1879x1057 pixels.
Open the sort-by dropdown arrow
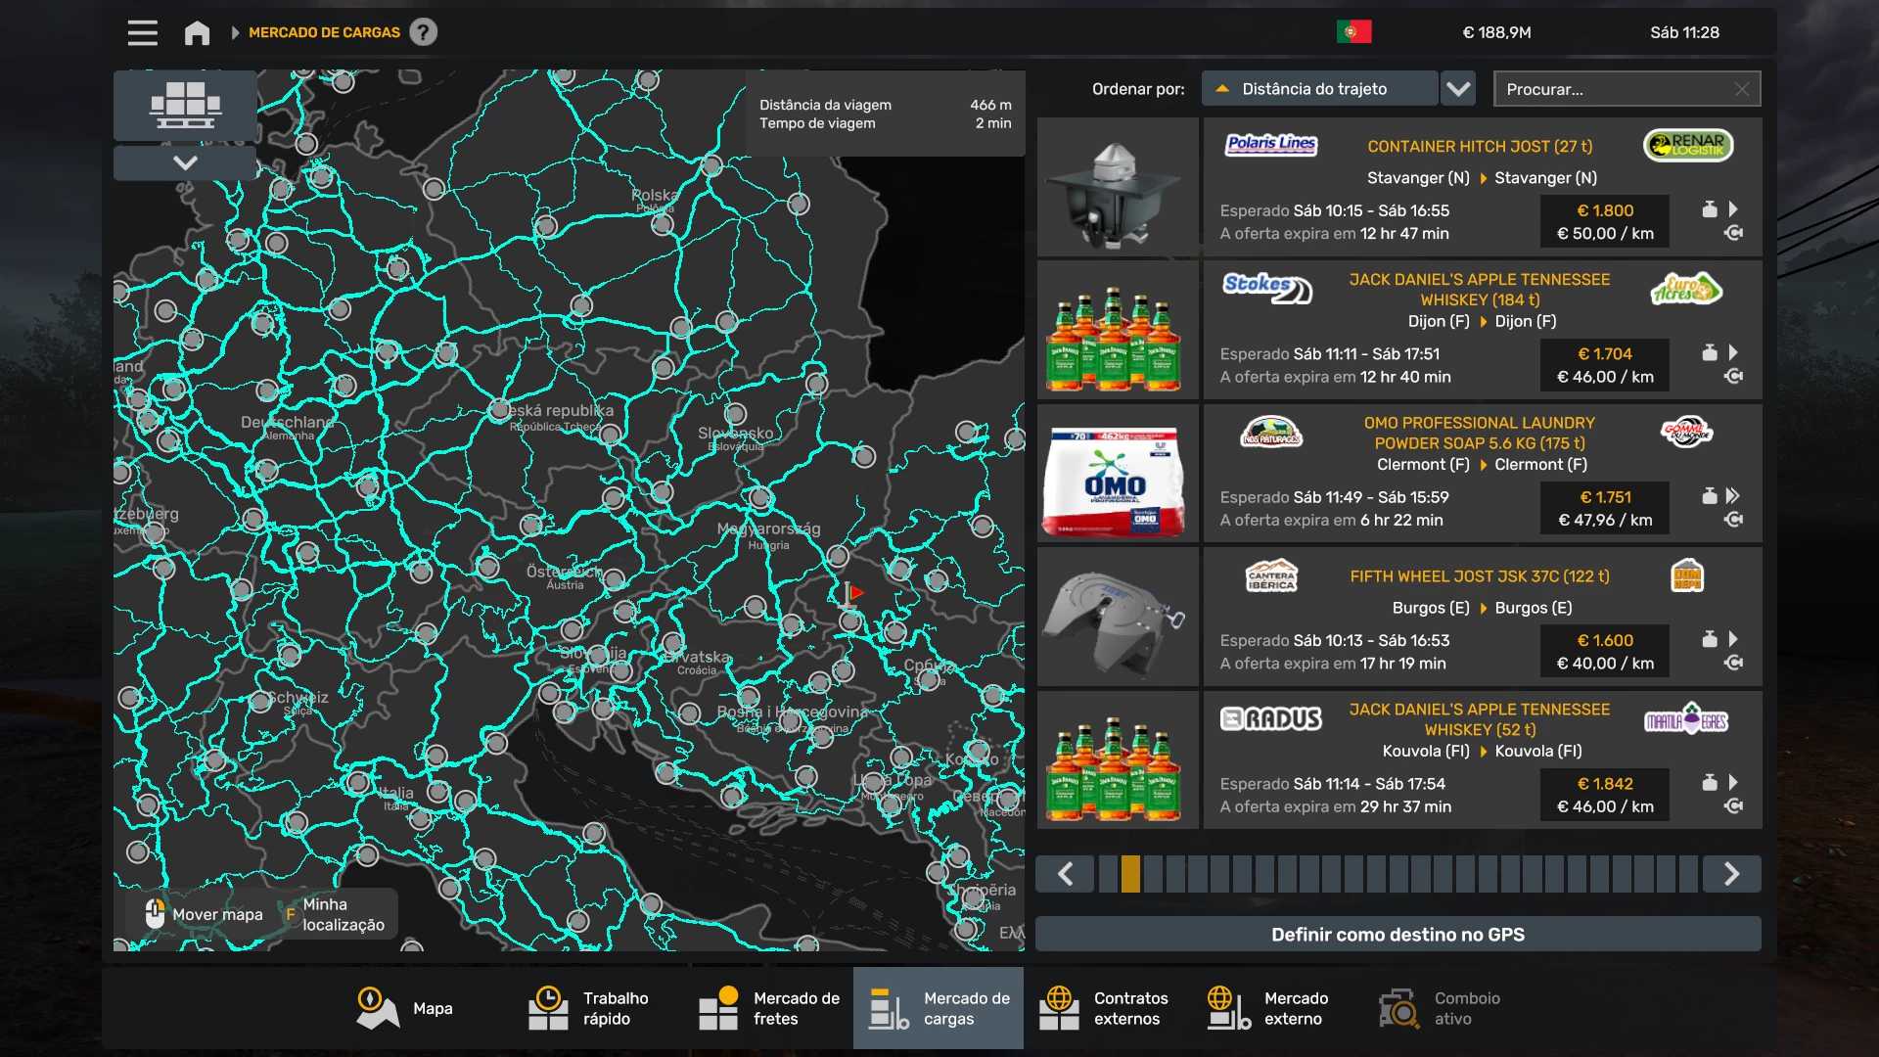tap(1458, 89)
